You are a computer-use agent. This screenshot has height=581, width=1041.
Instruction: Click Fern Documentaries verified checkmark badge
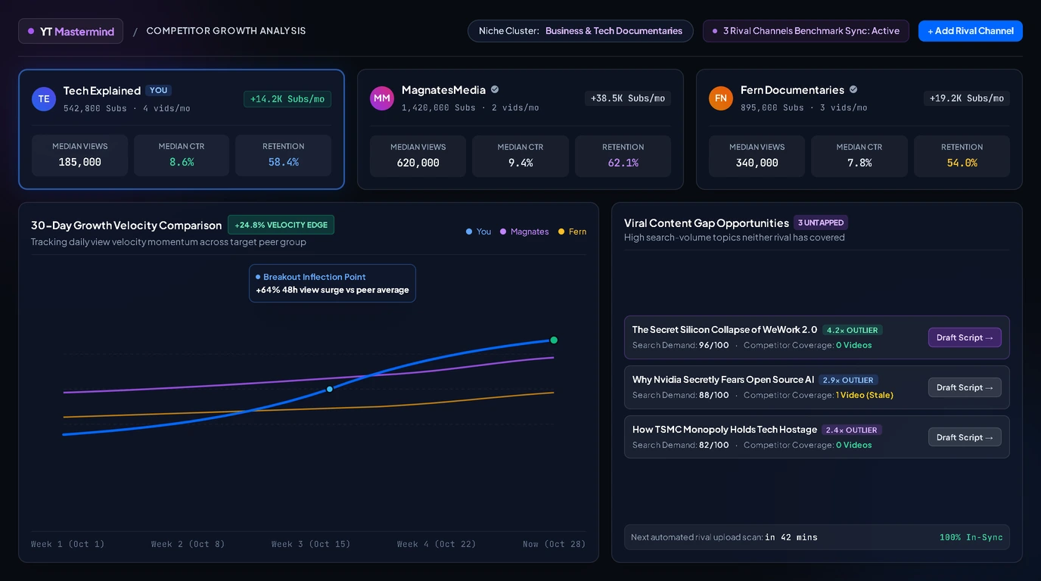coord(853,89)
